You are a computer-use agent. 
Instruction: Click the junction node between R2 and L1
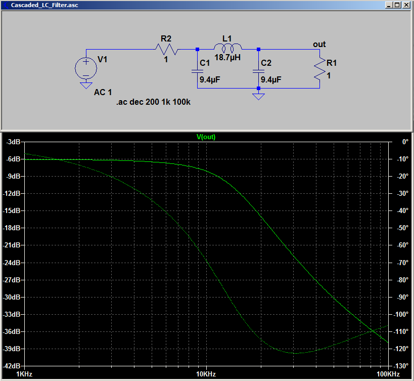coord(197,50)
